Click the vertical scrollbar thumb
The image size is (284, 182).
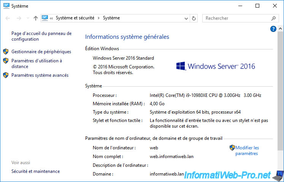click(x=280, y=90)
